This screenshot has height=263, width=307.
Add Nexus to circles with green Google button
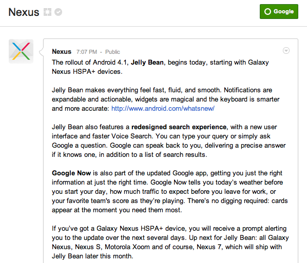coord(279,12)
